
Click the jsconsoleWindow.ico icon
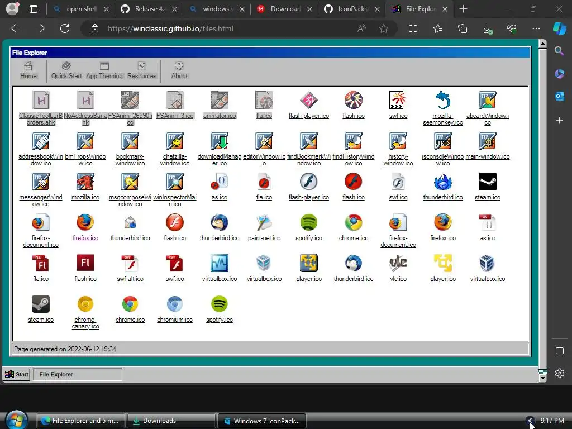click(443, 141)
